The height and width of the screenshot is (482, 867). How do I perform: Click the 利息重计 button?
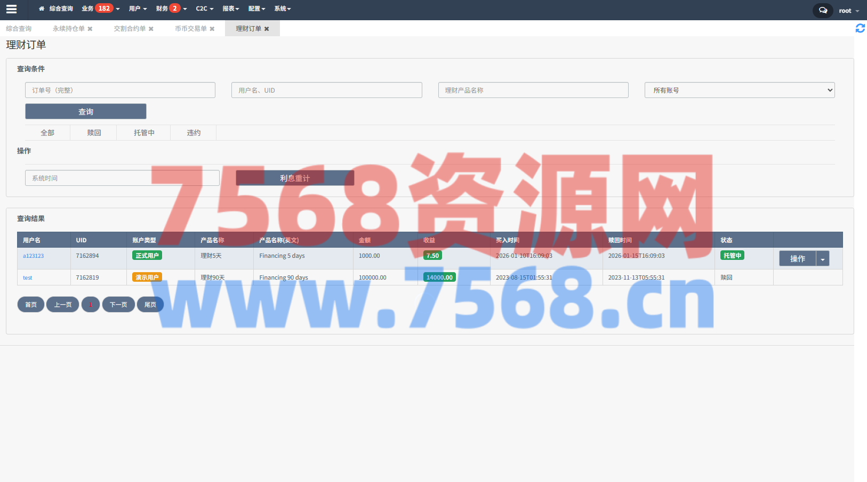(x=295, y=178)
